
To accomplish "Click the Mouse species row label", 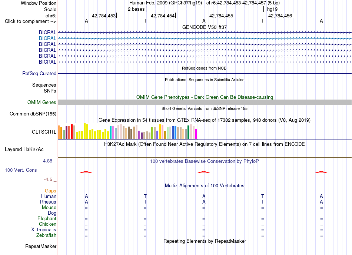I will 49,208.
